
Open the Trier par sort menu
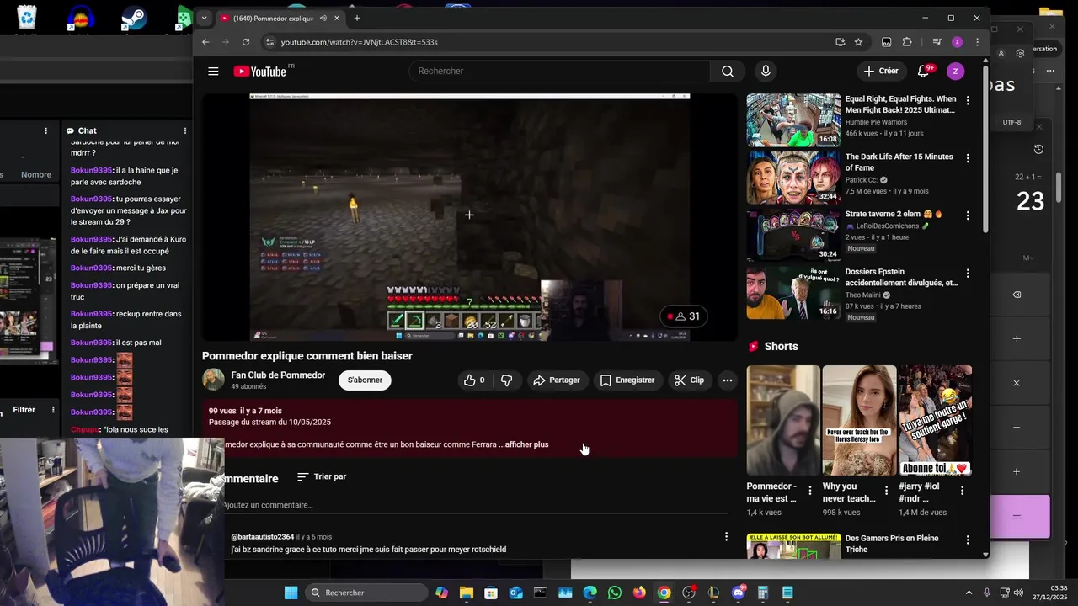(x=322, y=476)
